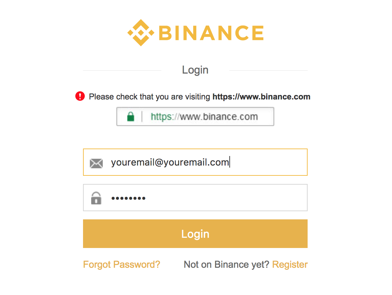Place the cursor after youremail@youremail.com text
The width and height of the screenshot is (392, 295).
[230, 162]
